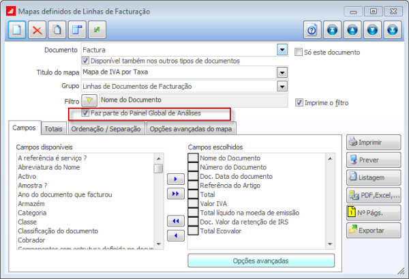Viewport: 409px width, 279px height.
Task: Toggle 'Imprime o filtro' checkbox
Action: coord(299,102)
